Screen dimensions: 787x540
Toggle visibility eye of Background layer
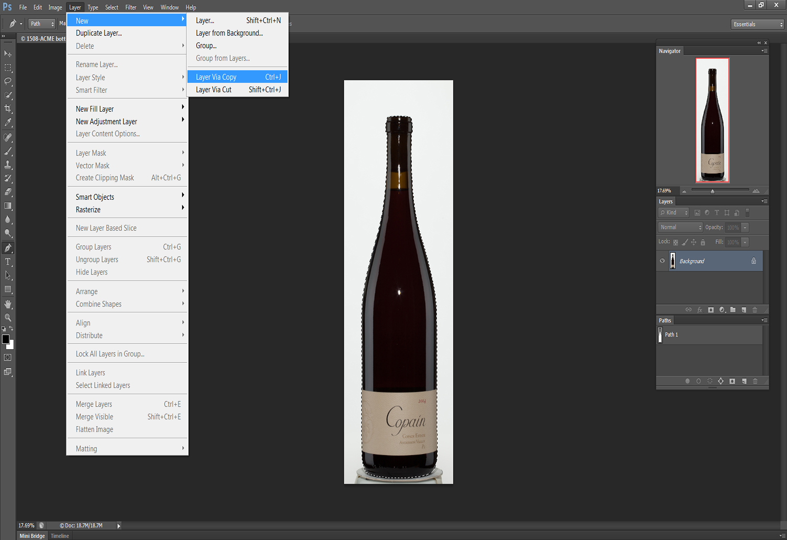pos(662,261)
